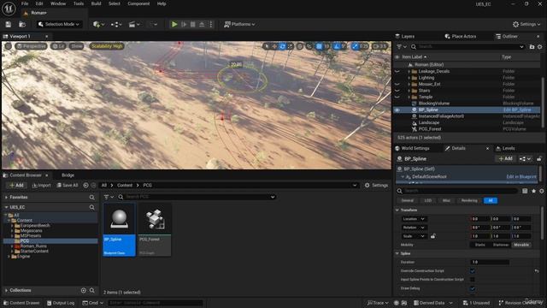Open the Blueprints toolbar dropdown

(x=116, y=25)
